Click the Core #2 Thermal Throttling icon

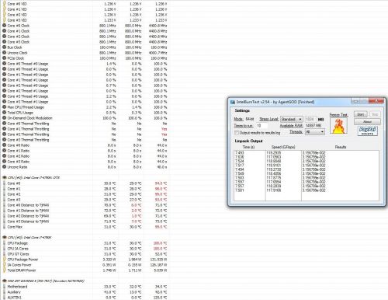(4, 134)
